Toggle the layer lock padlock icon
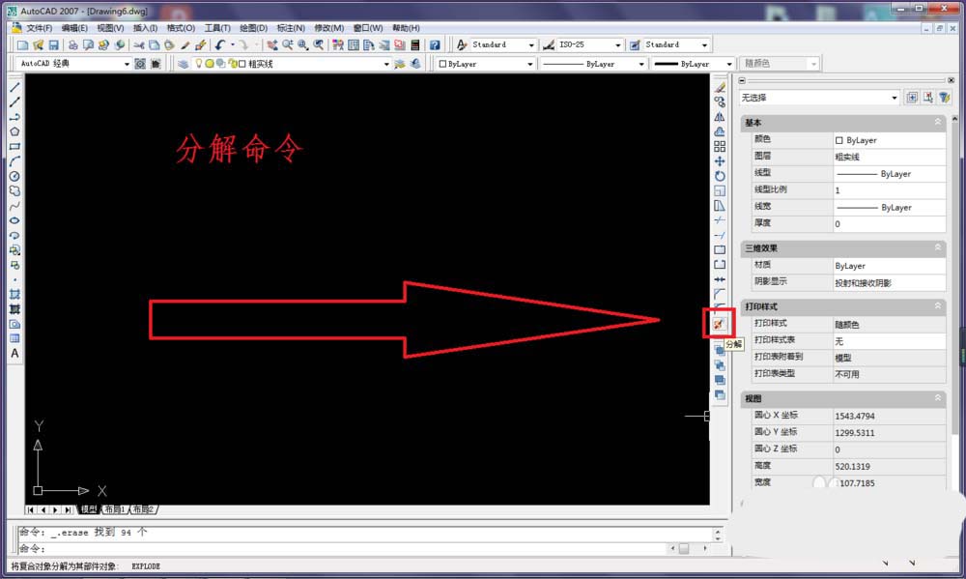 [x=233, y=63]
